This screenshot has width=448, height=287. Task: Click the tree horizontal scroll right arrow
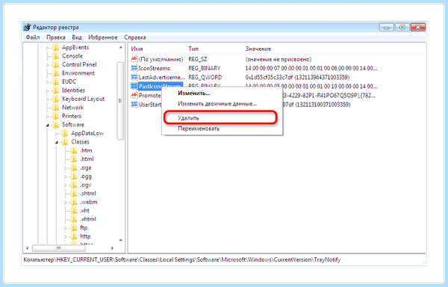tap(112, 248)
